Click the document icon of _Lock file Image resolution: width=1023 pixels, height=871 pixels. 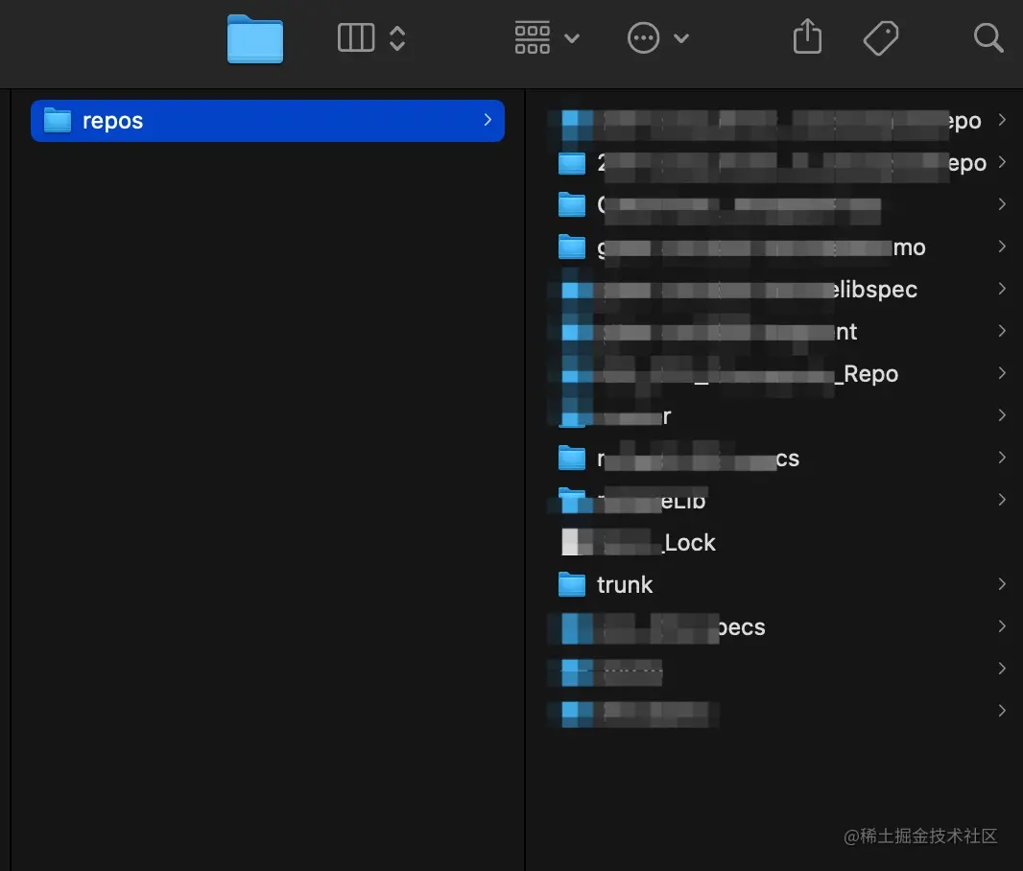pos(570,542)
